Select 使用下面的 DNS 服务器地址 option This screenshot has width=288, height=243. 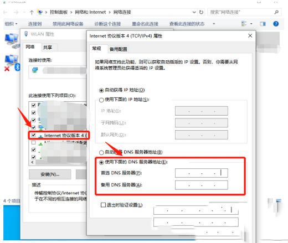pyautogui.click(x=101, y=162)
